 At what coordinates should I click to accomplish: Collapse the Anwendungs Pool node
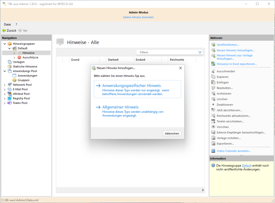4,71
